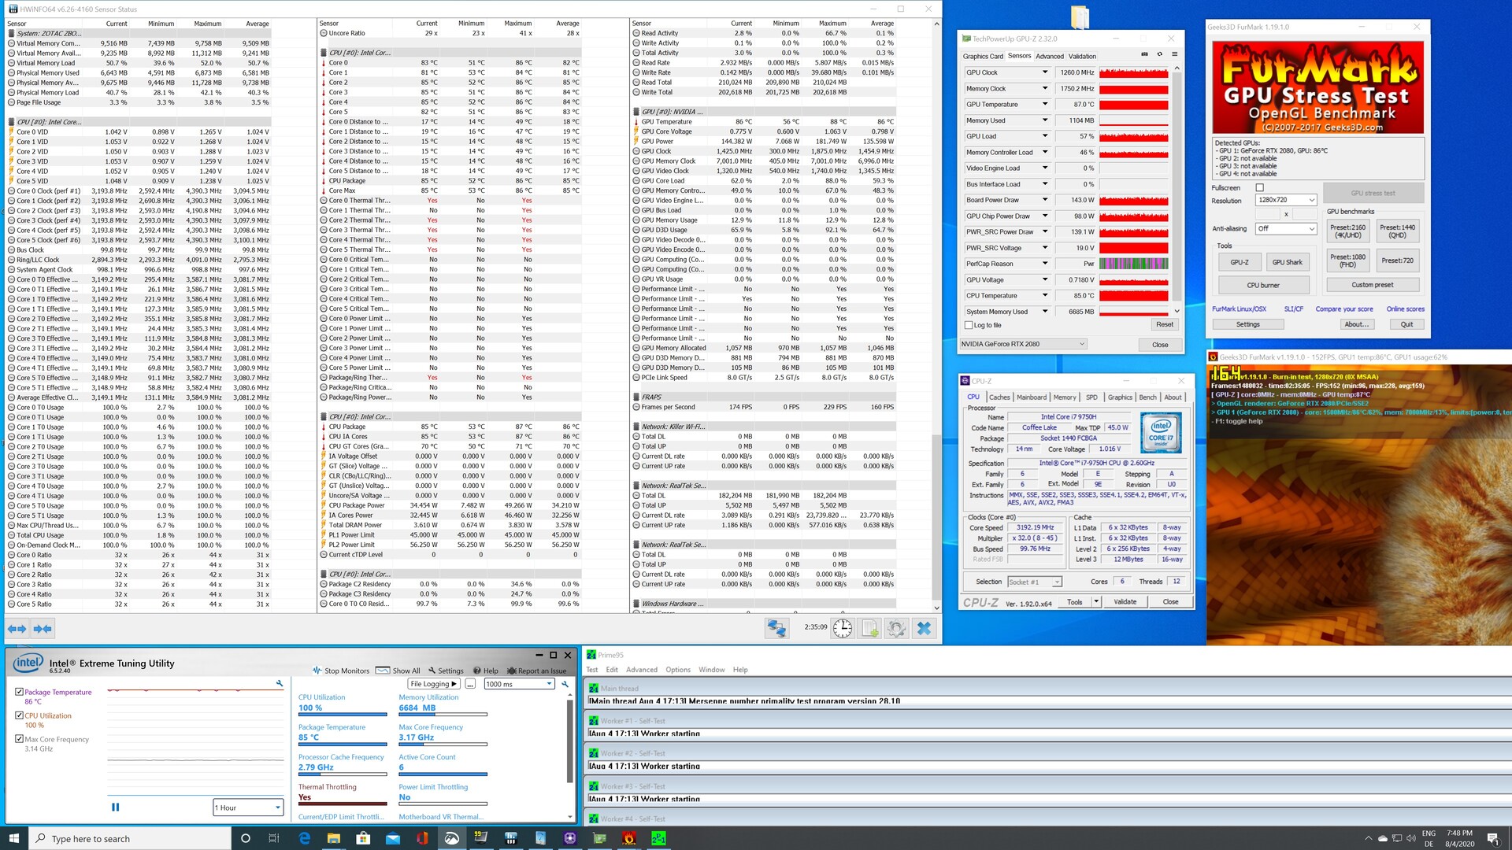Click HWiNFO expand columns left-right arrows icon
The width and height of the screenshot is (1512, 850).
click(x=17, y=629)
